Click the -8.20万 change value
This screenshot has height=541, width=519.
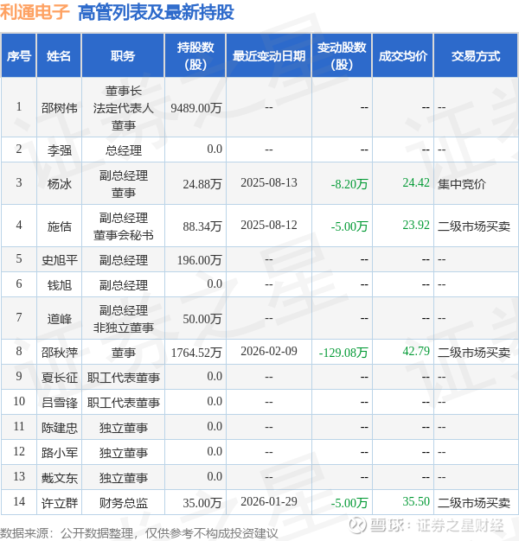[349, 184]
